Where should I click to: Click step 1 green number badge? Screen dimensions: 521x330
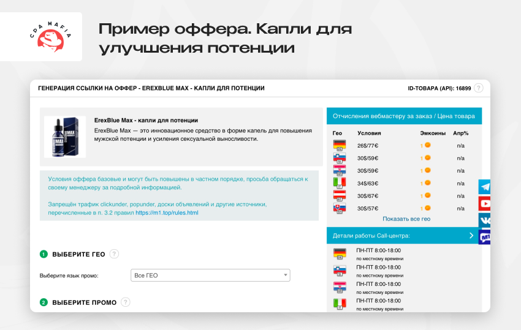coord(44,254)
